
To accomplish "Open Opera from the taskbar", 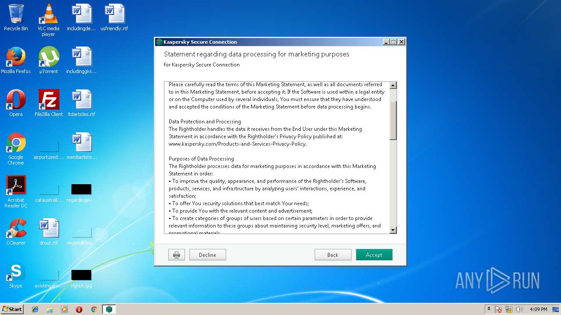I will (79, 309).
